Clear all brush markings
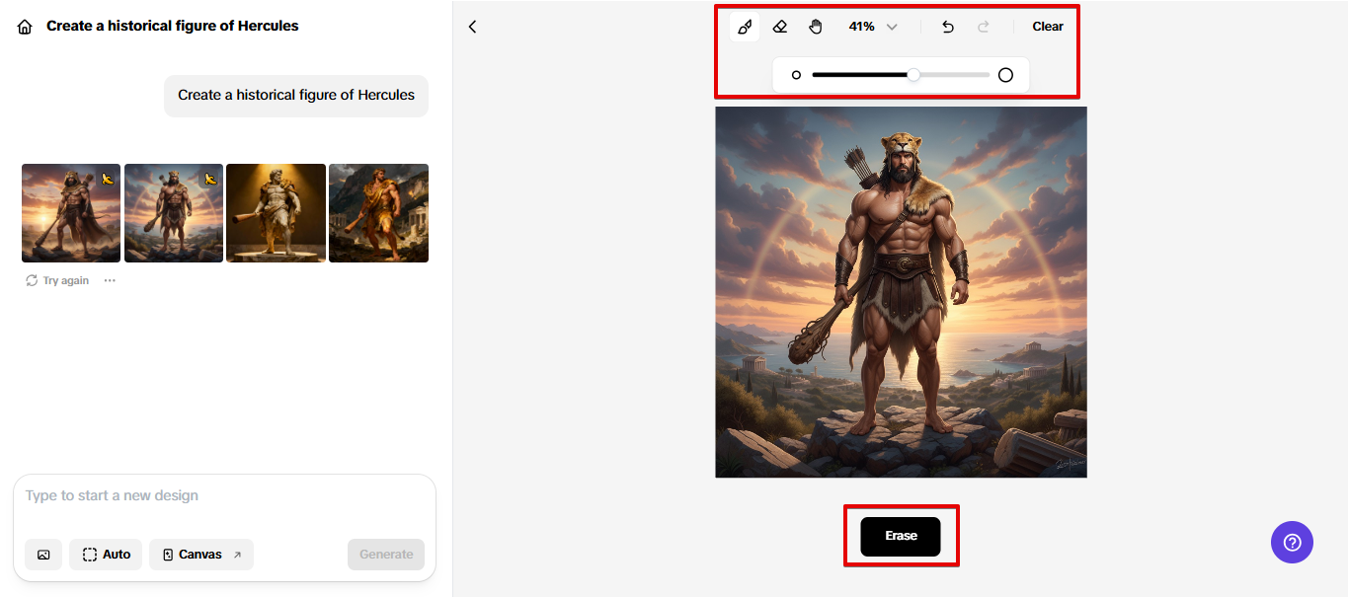The width and height of the screenshot is (1348, 597). click(x=1048, y=27)
